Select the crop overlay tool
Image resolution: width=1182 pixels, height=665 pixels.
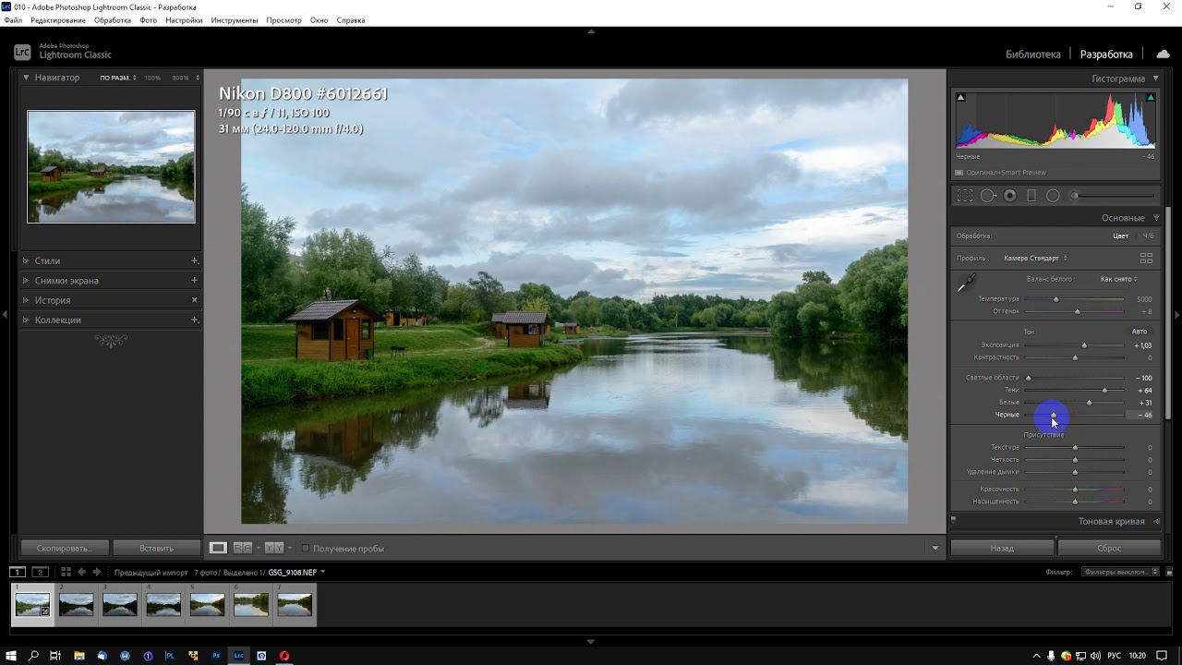[x=965, y=196]
